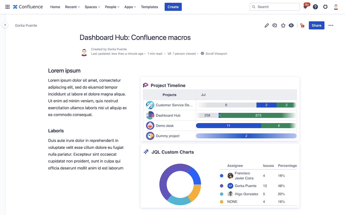Click the Issues column header

269,166
